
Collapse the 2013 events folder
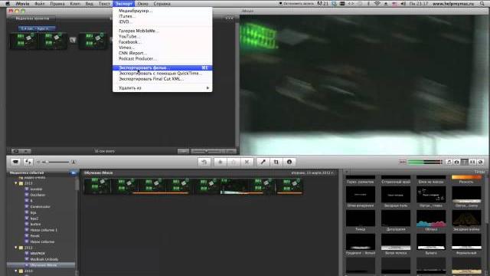coord(15,183)
